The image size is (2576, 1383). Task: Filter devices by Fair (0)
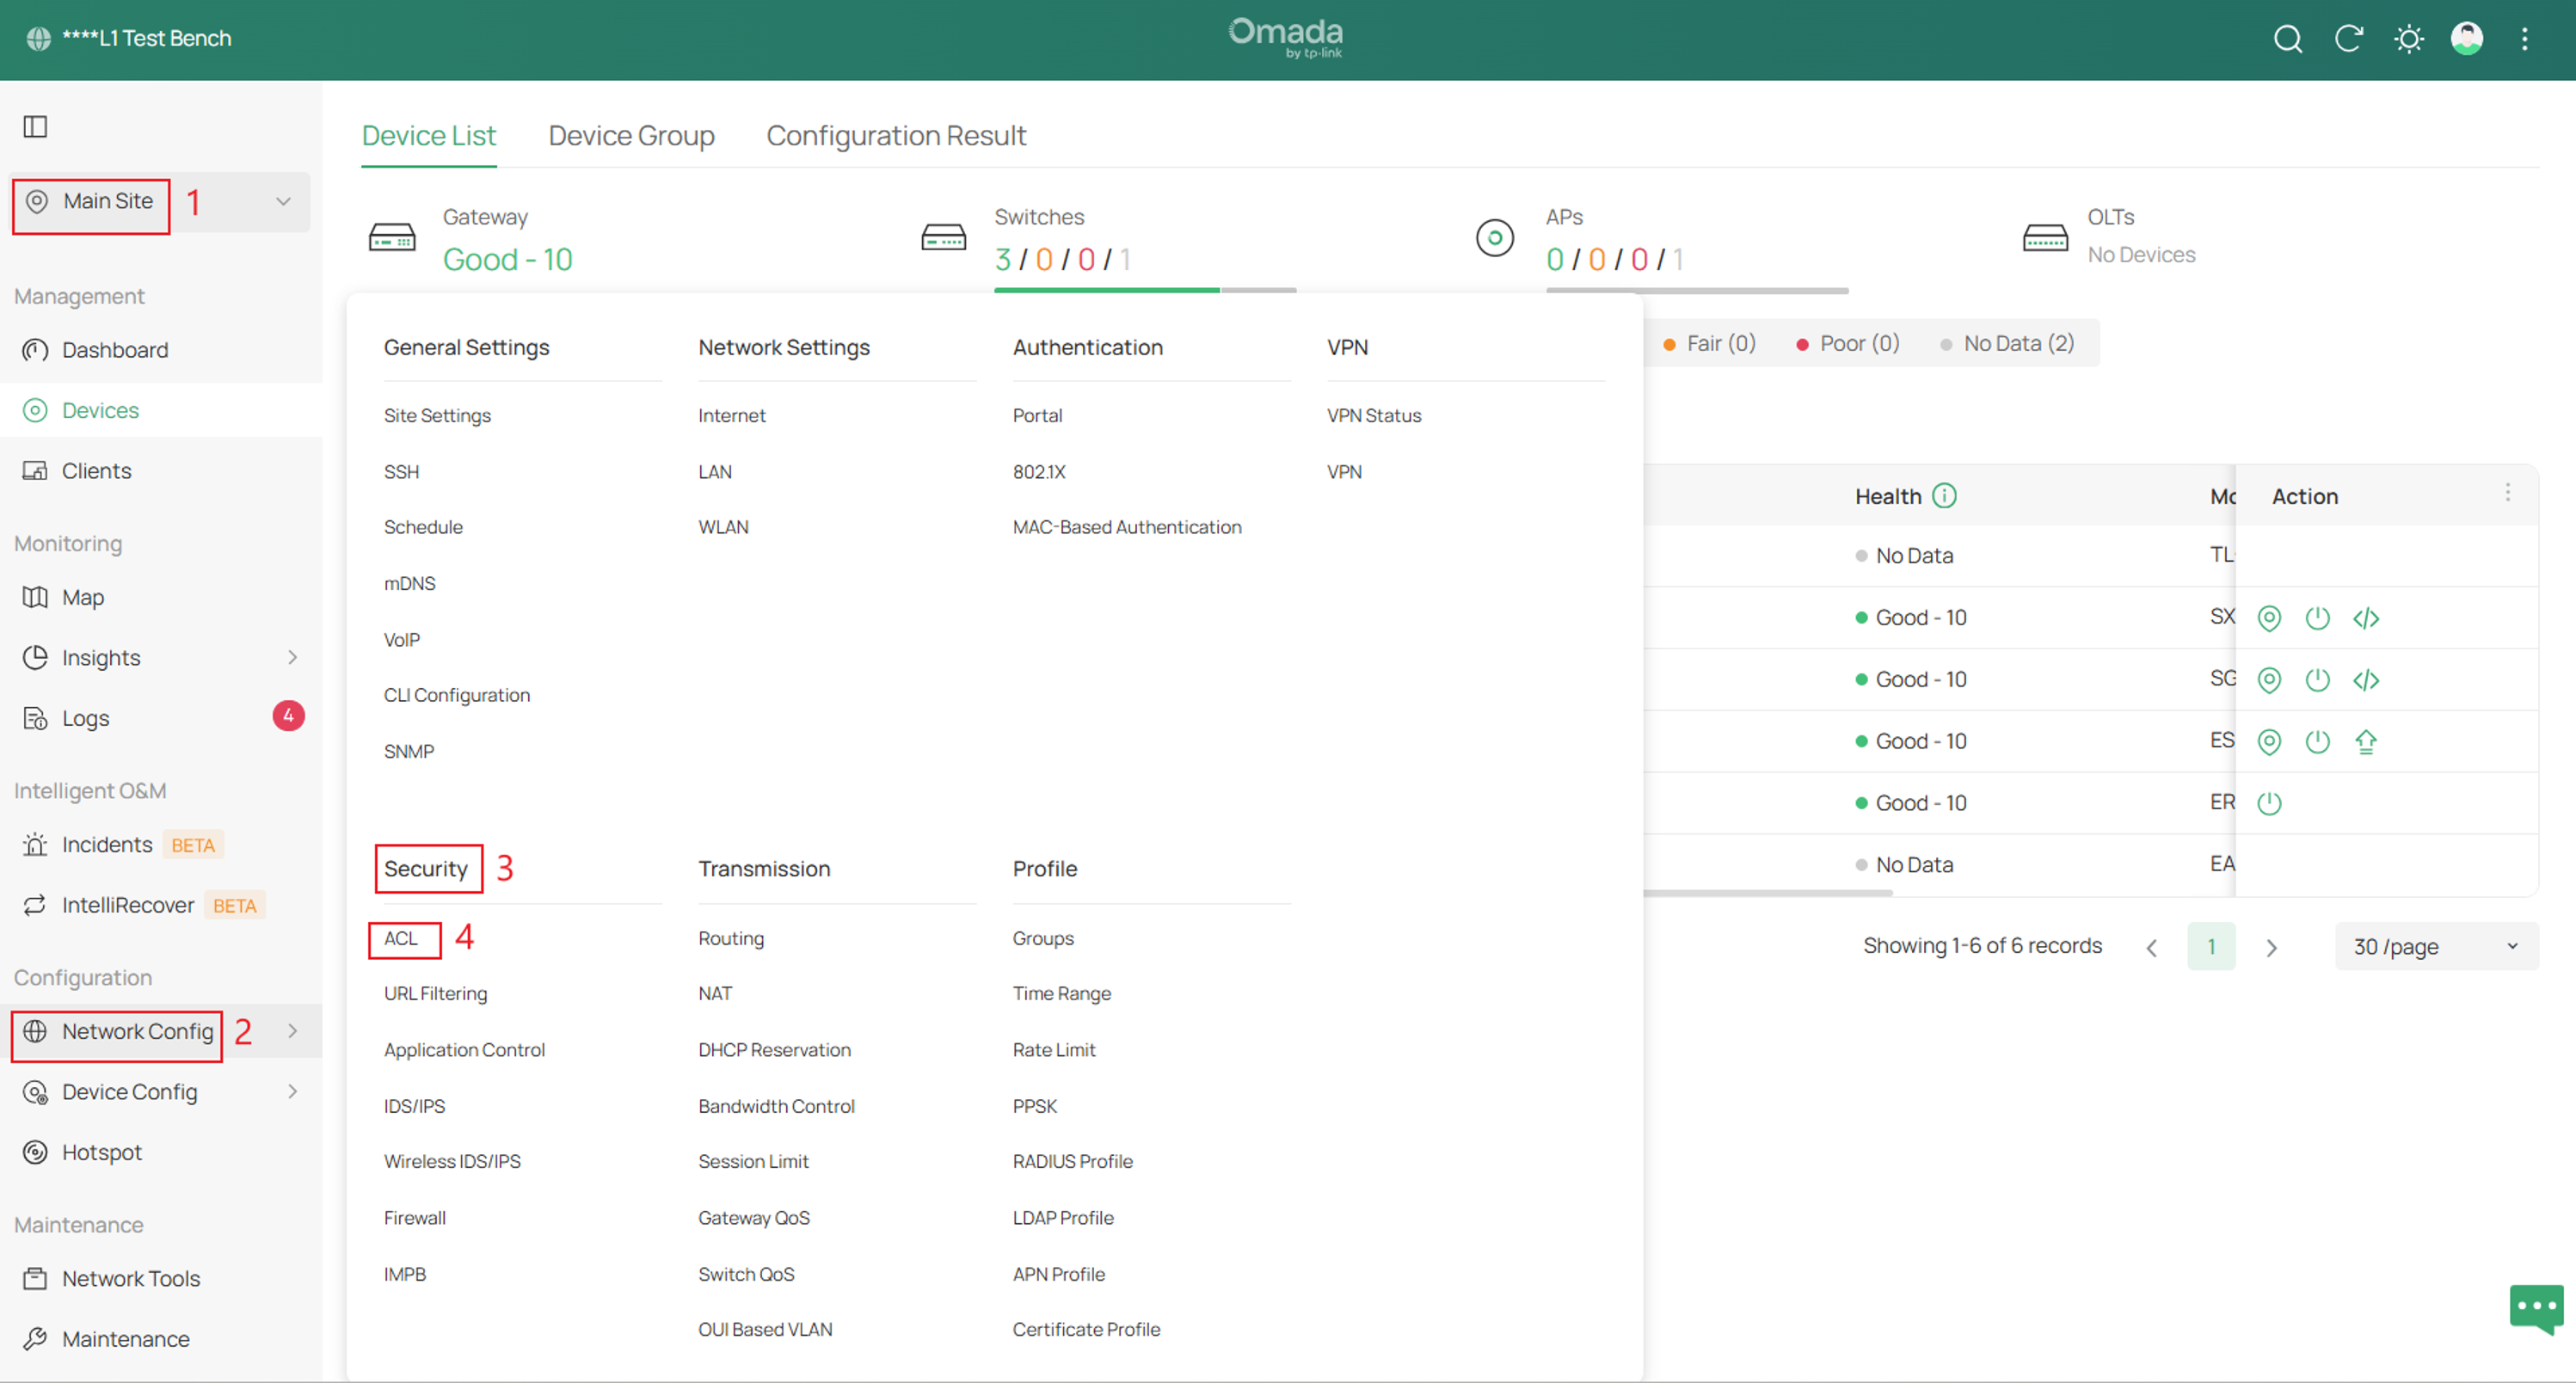coord(1709,344)
